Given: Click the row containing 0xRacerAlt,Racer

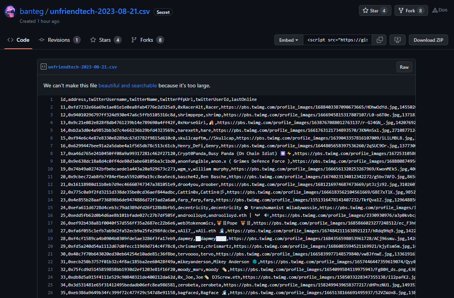Looking at the screenshot, I should coord(238,107).
